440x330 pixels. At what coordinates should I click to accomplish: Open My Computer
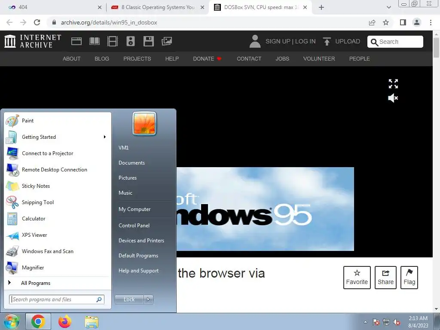point(134,209)
